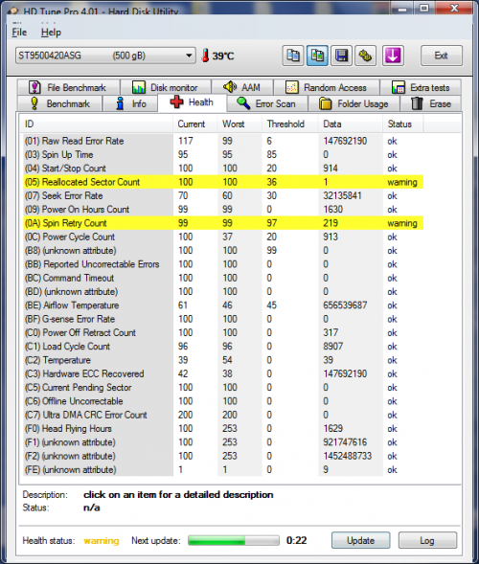Screen dimensions: 479x564
Task: Select the Power On Hours Count row
Action: click(223, 210)
